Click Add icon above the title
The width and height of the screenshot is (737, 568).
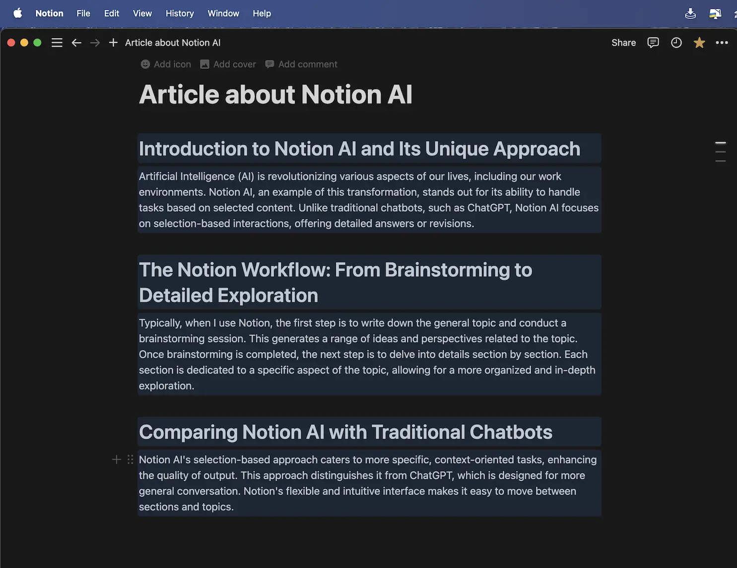(166, 64)
